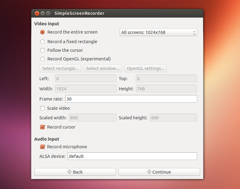The image size is (240, 189).
Task: Click the Scaled height: label
Action: point(133,118)
